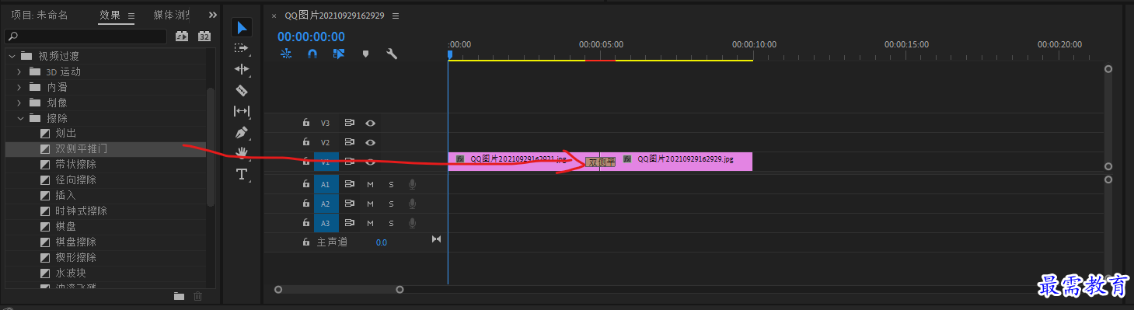Select the 双侧平 transition on the timeline
Image resolution: width=1134 pixels, height=310 pixels.
pos(601,162)
